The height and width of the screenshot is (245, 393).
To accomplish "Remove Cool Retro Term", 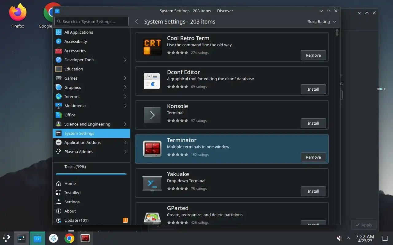I will point(313,55).
